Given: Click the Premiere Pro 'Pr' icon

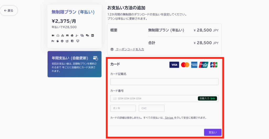Looking at the screenshot, I should 53,41.
